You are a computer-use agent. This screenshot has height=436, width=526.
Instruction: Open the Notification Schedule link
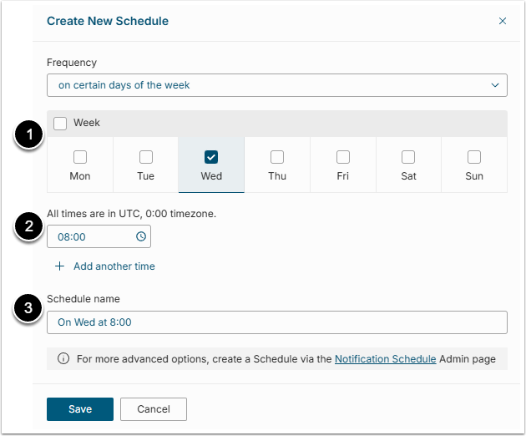coord(385,359)
